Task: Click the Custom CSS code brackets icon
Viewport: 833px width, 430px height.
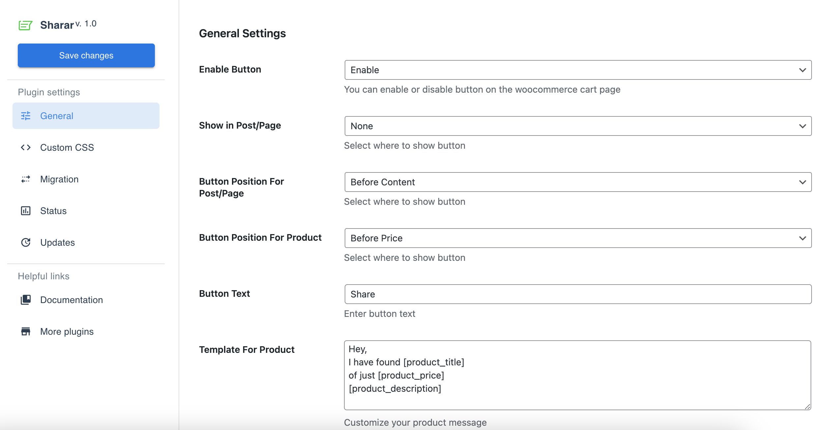Action: pyautogui.click(x=26, y=147)
